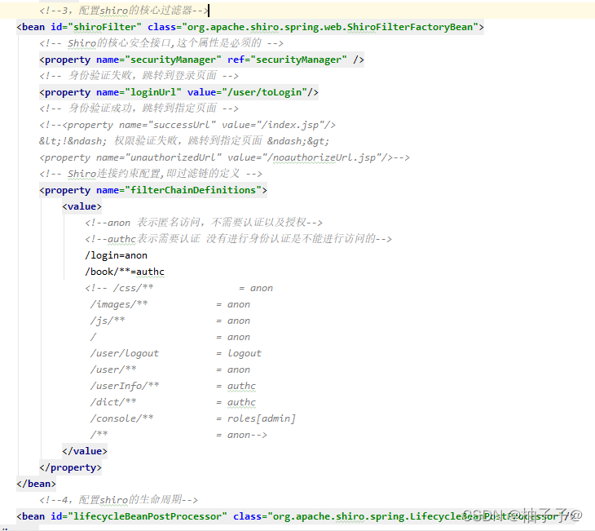Image resolution: width=595 pixels, height=531 pixels.
Task: Click the commented successUrl property line
Action: 187,125
